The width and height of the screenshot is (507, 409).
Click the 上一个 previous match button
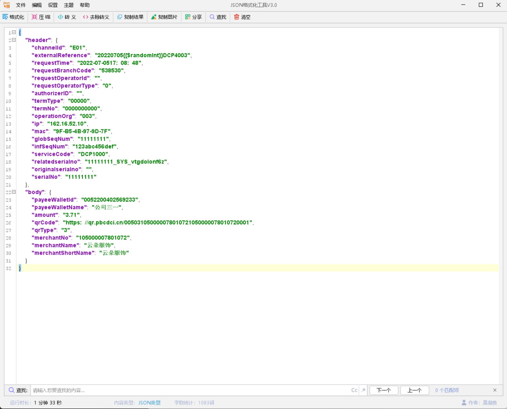(415, 390)
